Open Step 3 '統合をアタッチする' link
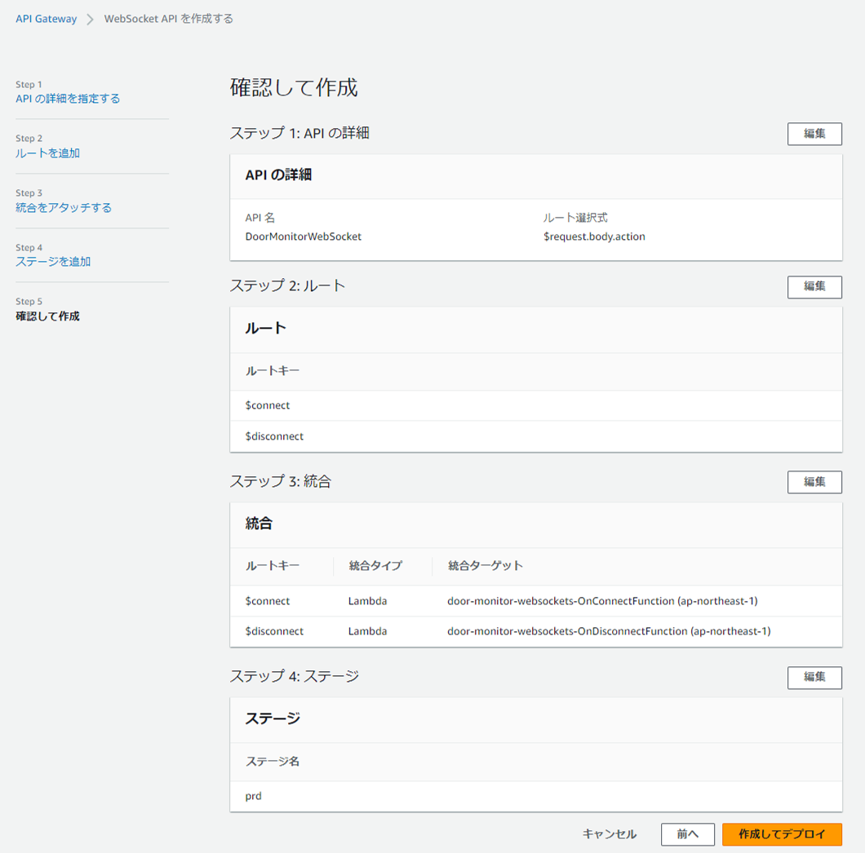Viewport: 865px width, 853px height. tap(64, 208)
